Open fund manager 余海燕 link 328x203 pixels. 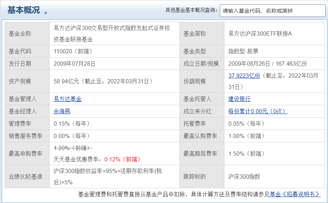pos(62,111)
